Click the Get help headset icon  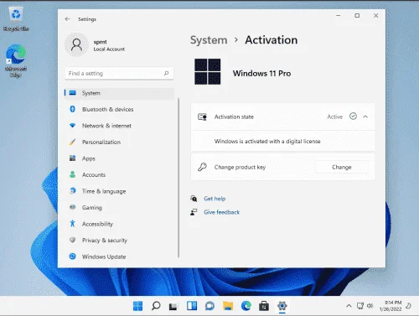194,199
